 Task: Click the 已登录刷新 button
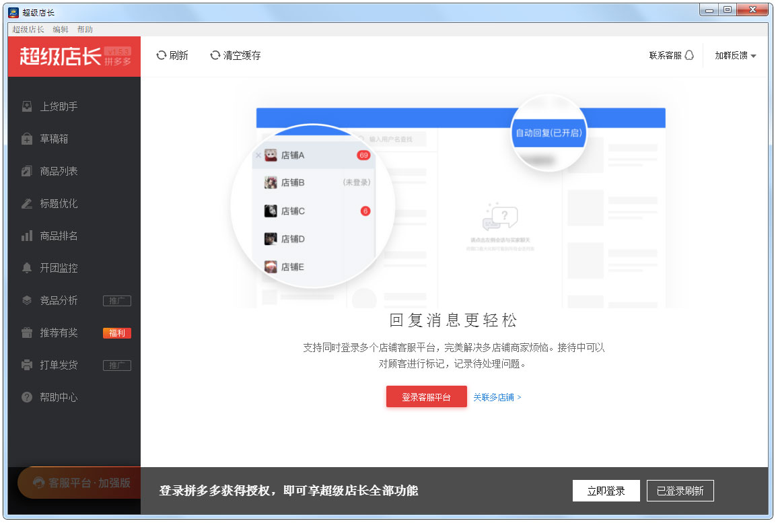click(680, 491)
